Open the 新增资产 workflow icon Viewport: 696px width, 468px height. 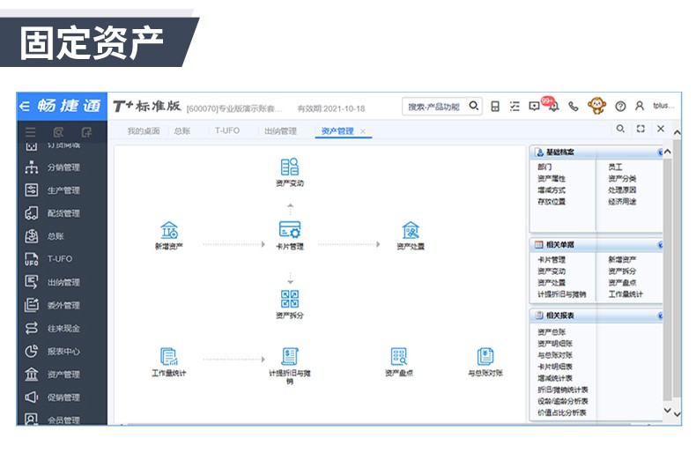169,230
